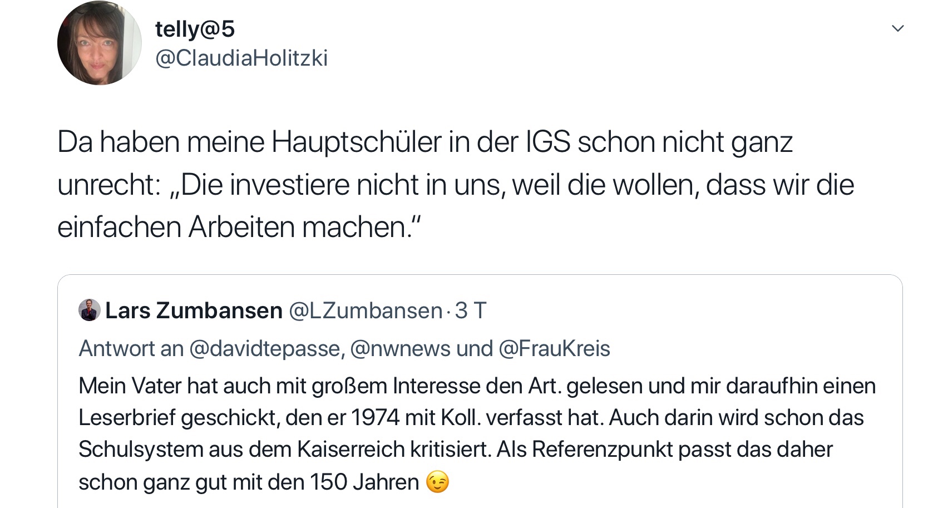This screenshot has height=508, width=943.
Task: Expand the tweet options chevron
Action: click(897, 28)
